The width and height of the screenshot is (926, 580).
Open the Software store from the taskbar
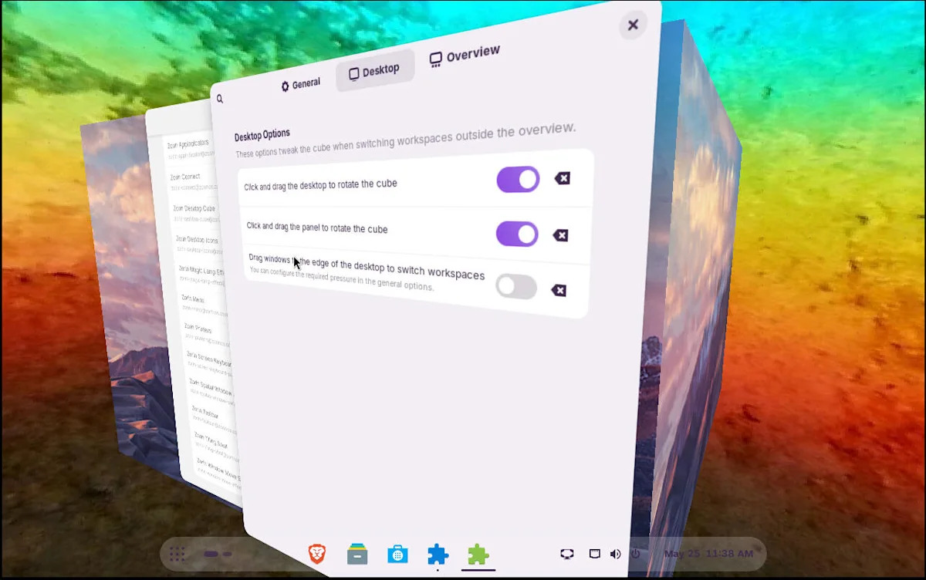click(397, 554)
